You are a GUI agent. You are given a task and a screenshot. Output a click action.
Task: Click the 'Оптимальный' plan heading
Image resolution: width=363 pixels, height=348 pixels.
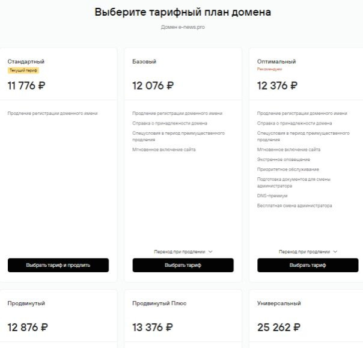click(x=276, y=61)
